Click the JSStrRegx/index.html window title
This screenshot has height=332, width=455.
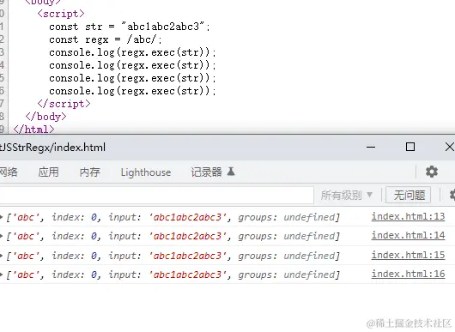[x=52, y=148]
